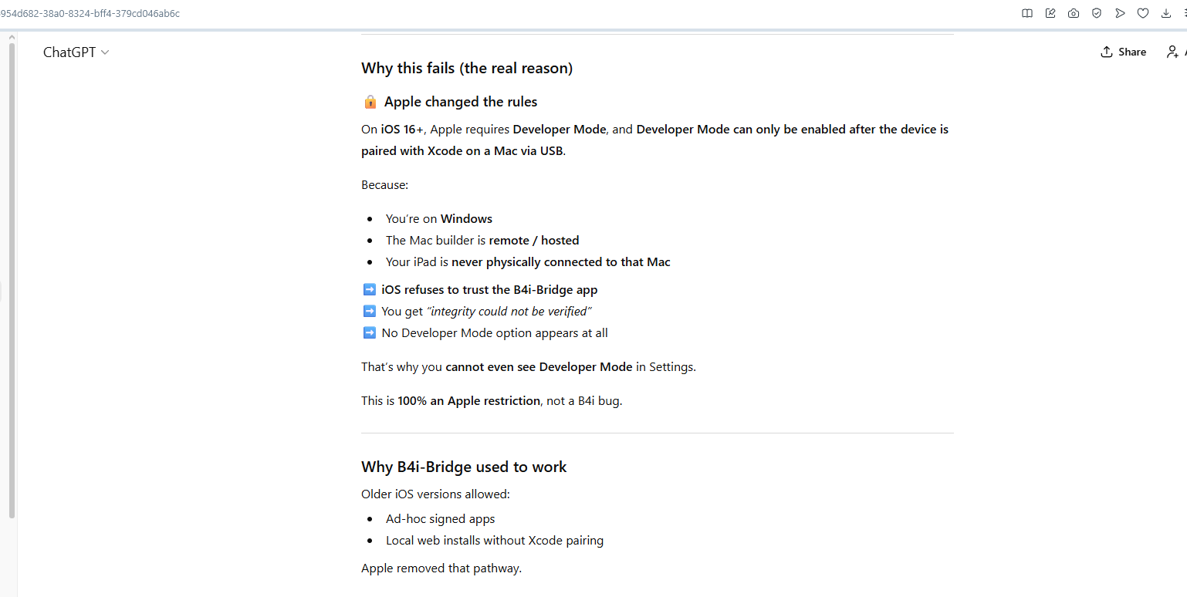The height and width of the screenshot is (597, 1187).
Task: Click arrow emoji before No Developer Mode option
Action: (x=369, y=333)
